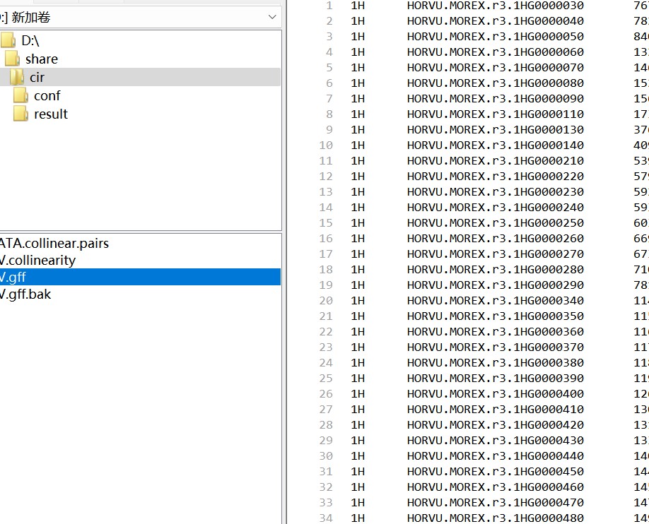The width and height of the screenshot is (649, 524).
Task: Select the V.gff.bak backup file
Action: coord(25,294)
